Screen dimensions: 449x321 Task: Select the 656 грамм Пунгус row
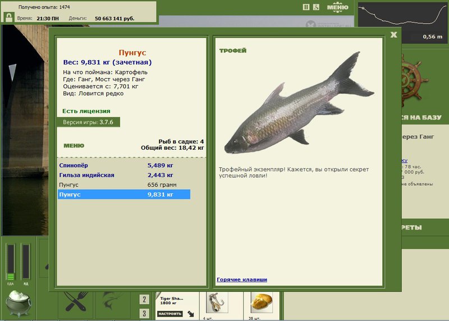coord(124,185)
